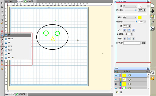Delete layer with the trash button
Screen dimensions: 156x96
point(121,92)
